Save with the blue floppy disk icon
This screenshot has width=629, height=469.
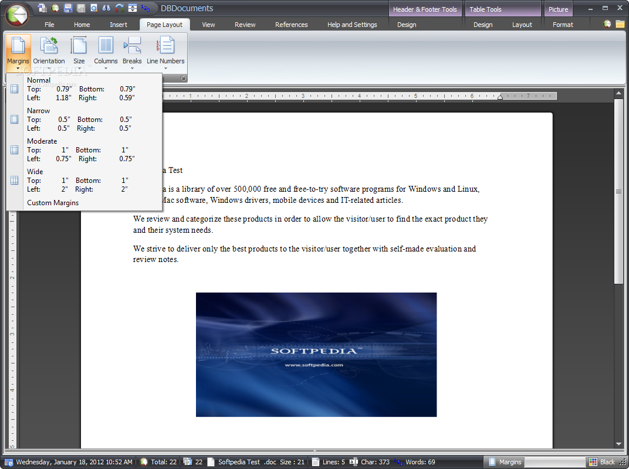coord(68,8)
